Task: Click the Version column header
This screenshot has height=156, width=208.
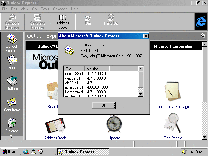Action: (97, 69)
